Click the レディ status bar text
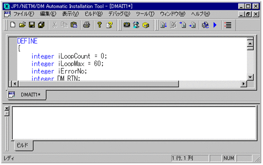This screenshot has height=165, width=263. point(9,158)
